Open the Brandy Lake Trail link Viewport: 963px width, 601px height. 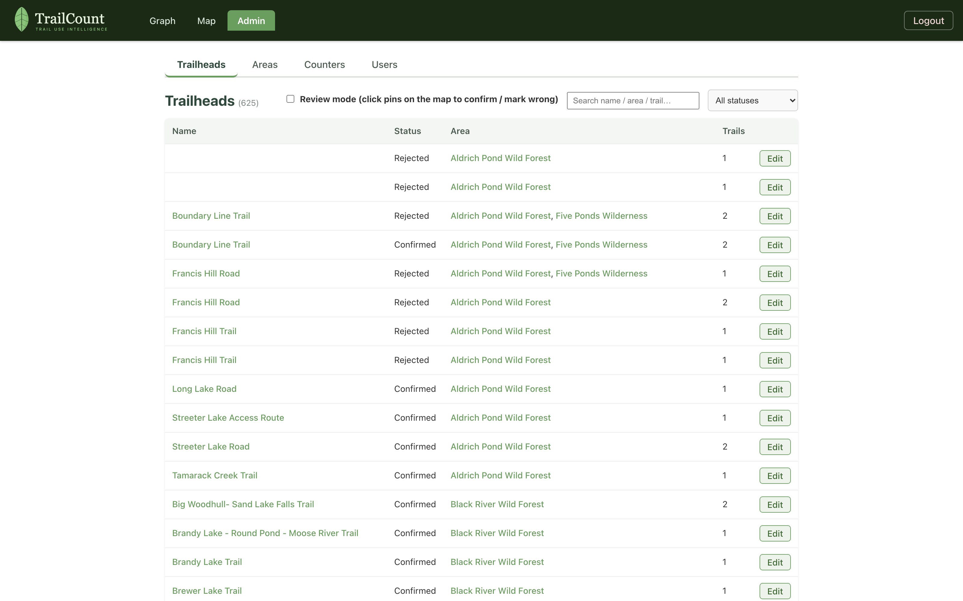point(207,562)
